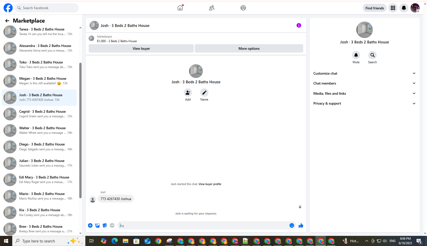The height and width of the screenshot is (246, 427).
Task: Open the Windows Start menu
Action: point(6,241)
